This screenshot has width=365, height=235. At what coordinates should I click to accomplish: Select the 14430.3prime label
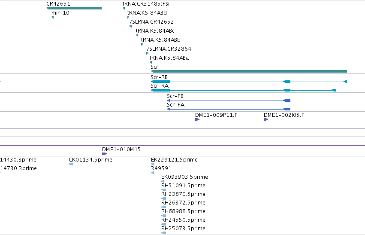pos(18,160)
